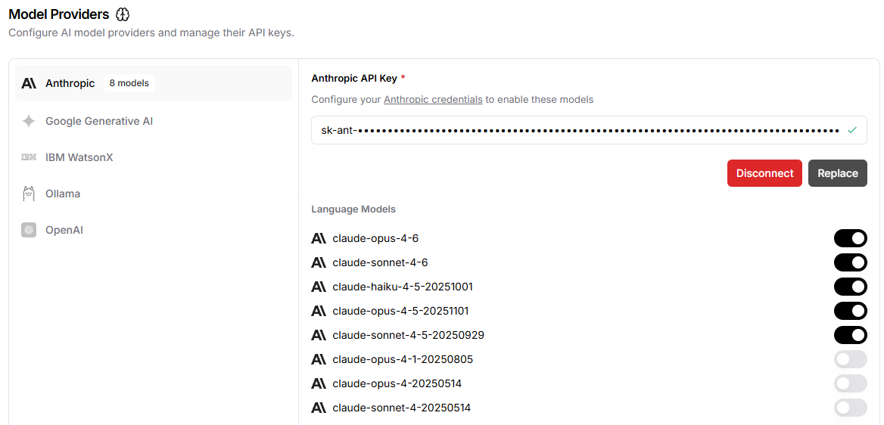Open the Anthropic credentials link
884x425 pixels.
click(x=433, y=100)
